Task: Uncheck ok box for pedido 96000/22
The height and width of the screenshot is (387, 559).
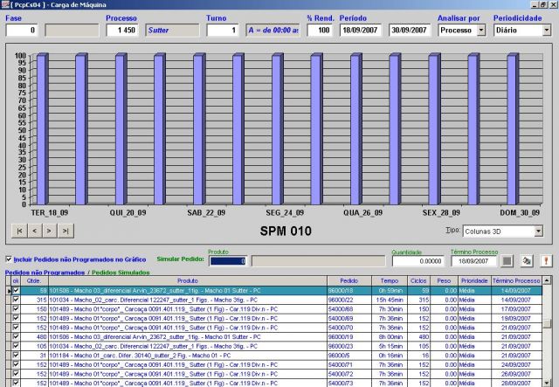Action: coord(16,300)
